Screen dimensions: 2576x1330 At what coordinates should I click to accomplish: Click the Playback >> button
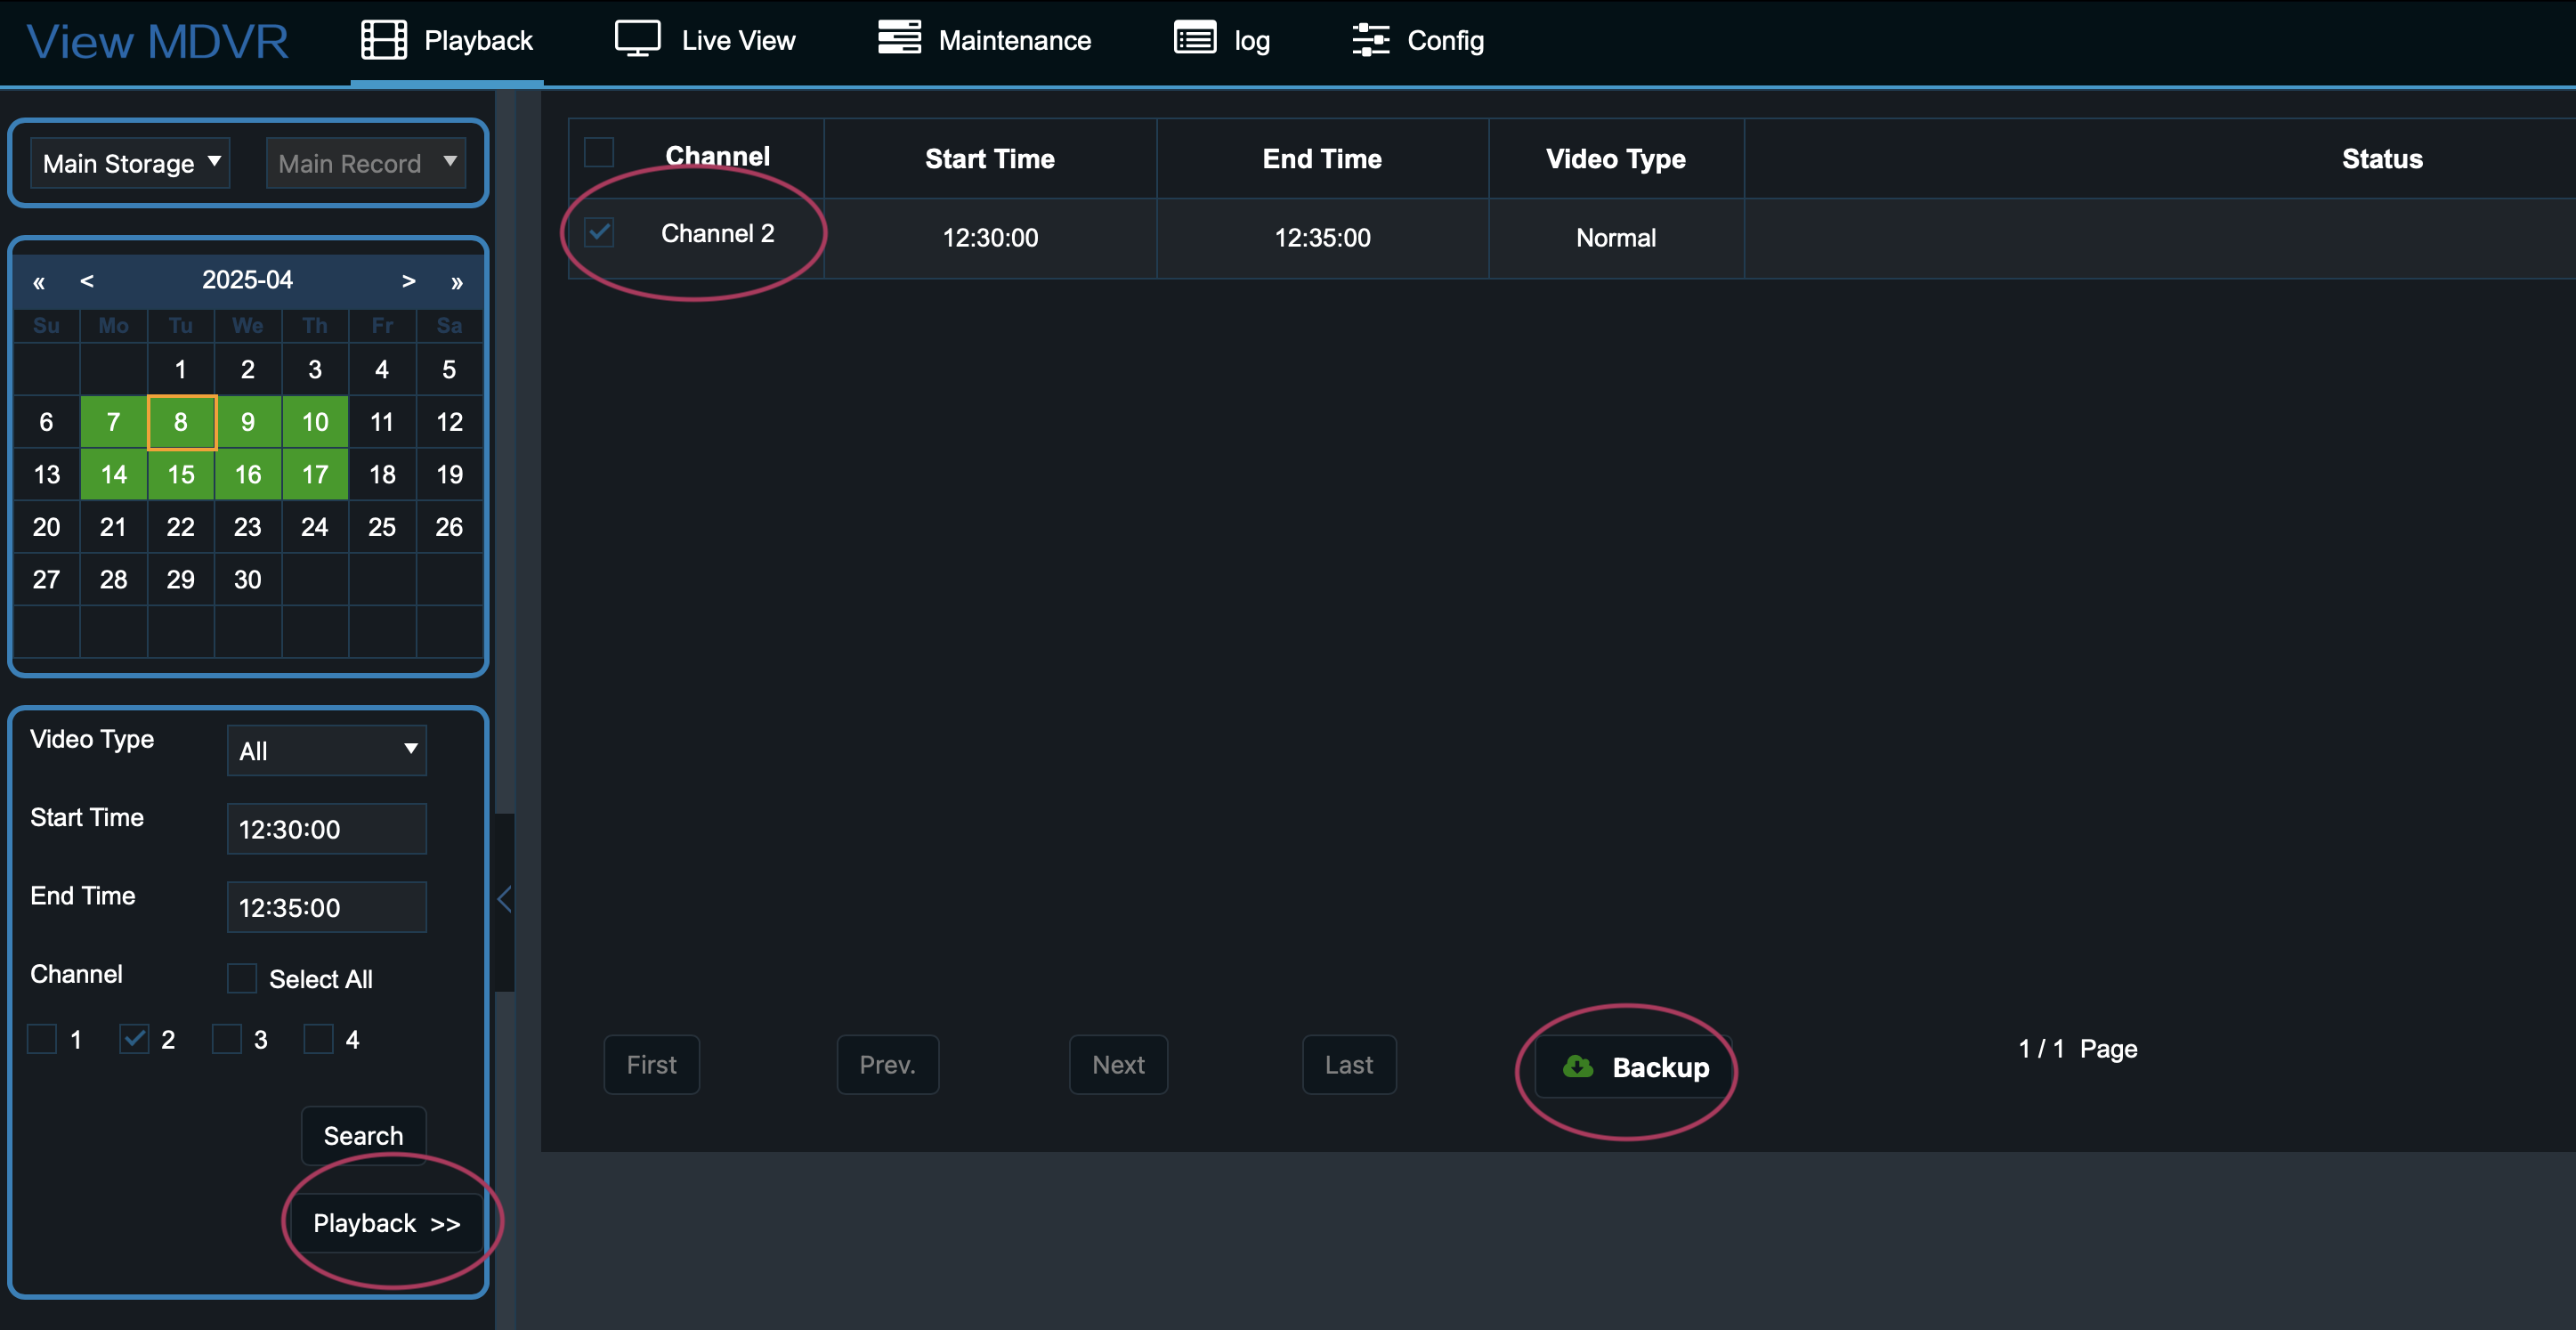pyautogui.click(x=386, y=1223)
